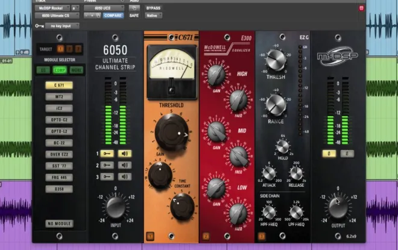The image size is (398, 250).
Task: Switch to COMP module tab
Action: click(60, 70)
